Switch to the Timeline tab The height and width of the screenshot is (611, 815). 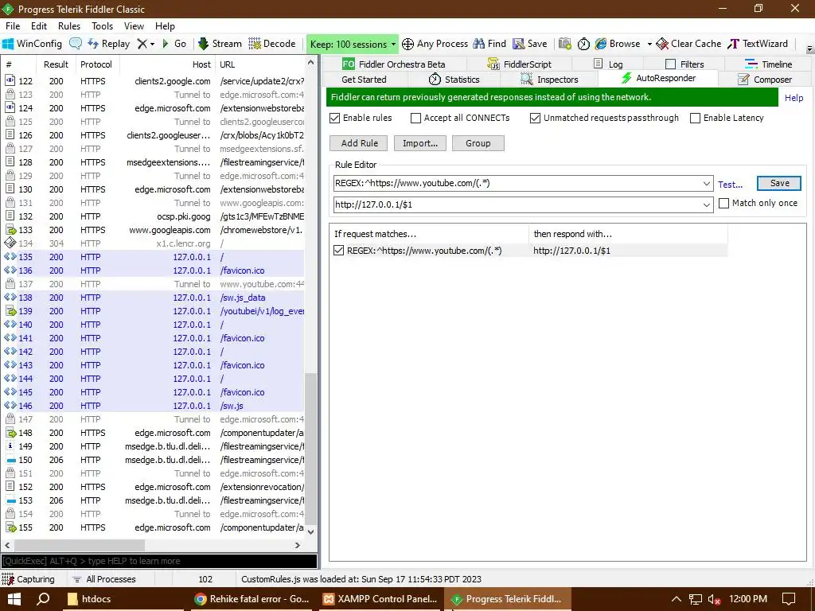(x=768, y=64)
